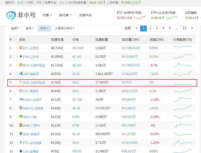Click BCH 24h change -9.7%
This screenshot has width=201, height=153.
pos(153,65)
